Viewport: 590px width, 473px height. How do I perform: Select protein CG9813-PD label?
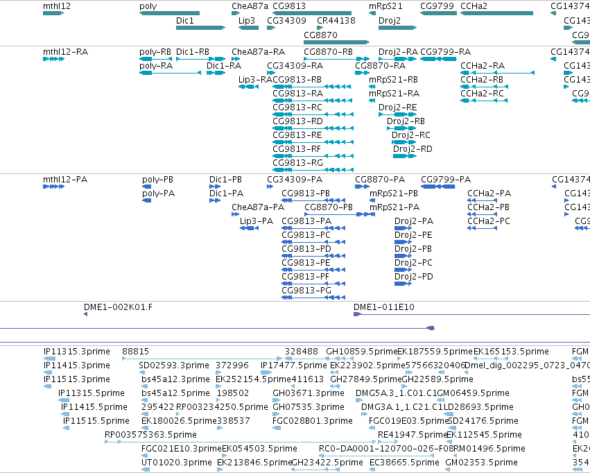point(306,249)
